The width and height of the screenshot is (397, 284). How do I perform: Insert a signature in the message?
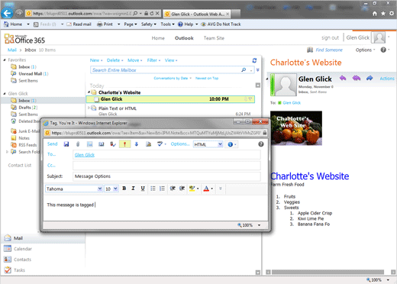pyautogui.click(x=148, y=144)
